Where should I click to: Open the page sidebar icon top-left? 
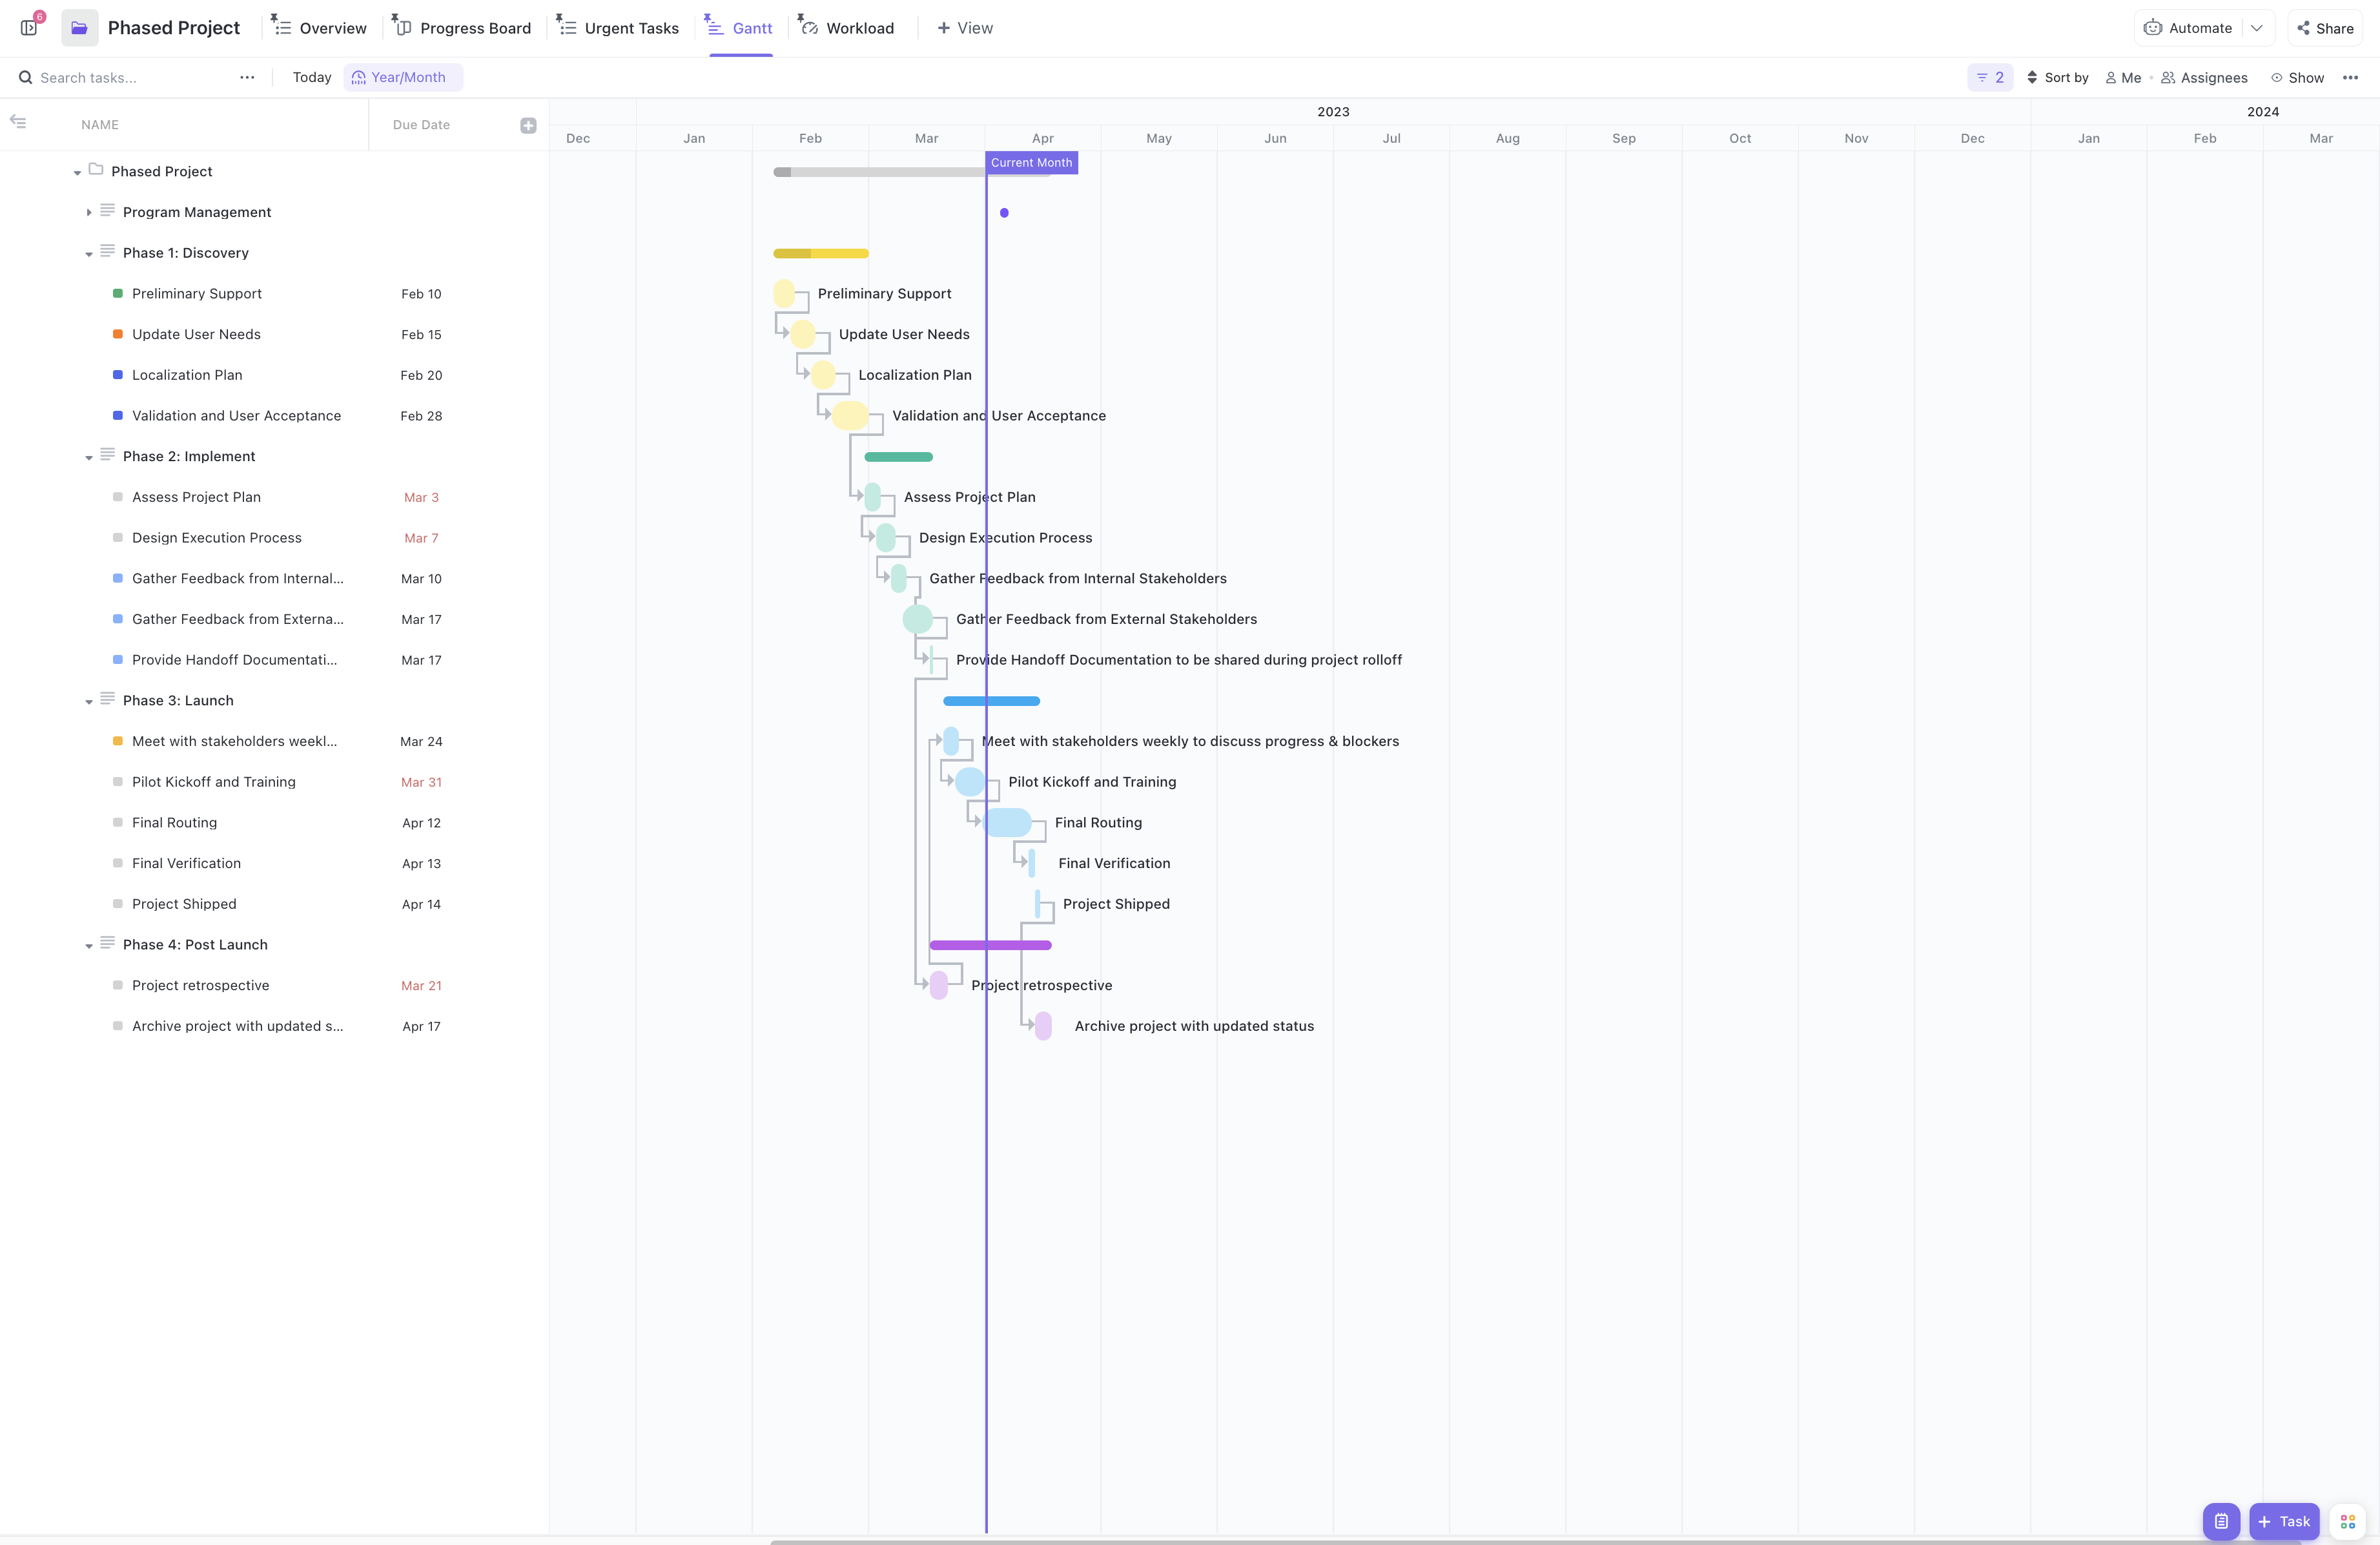29,27
